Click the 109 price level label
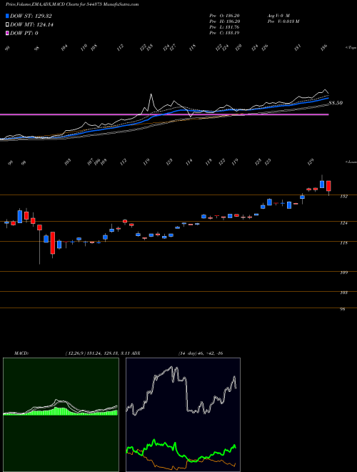 344,272
